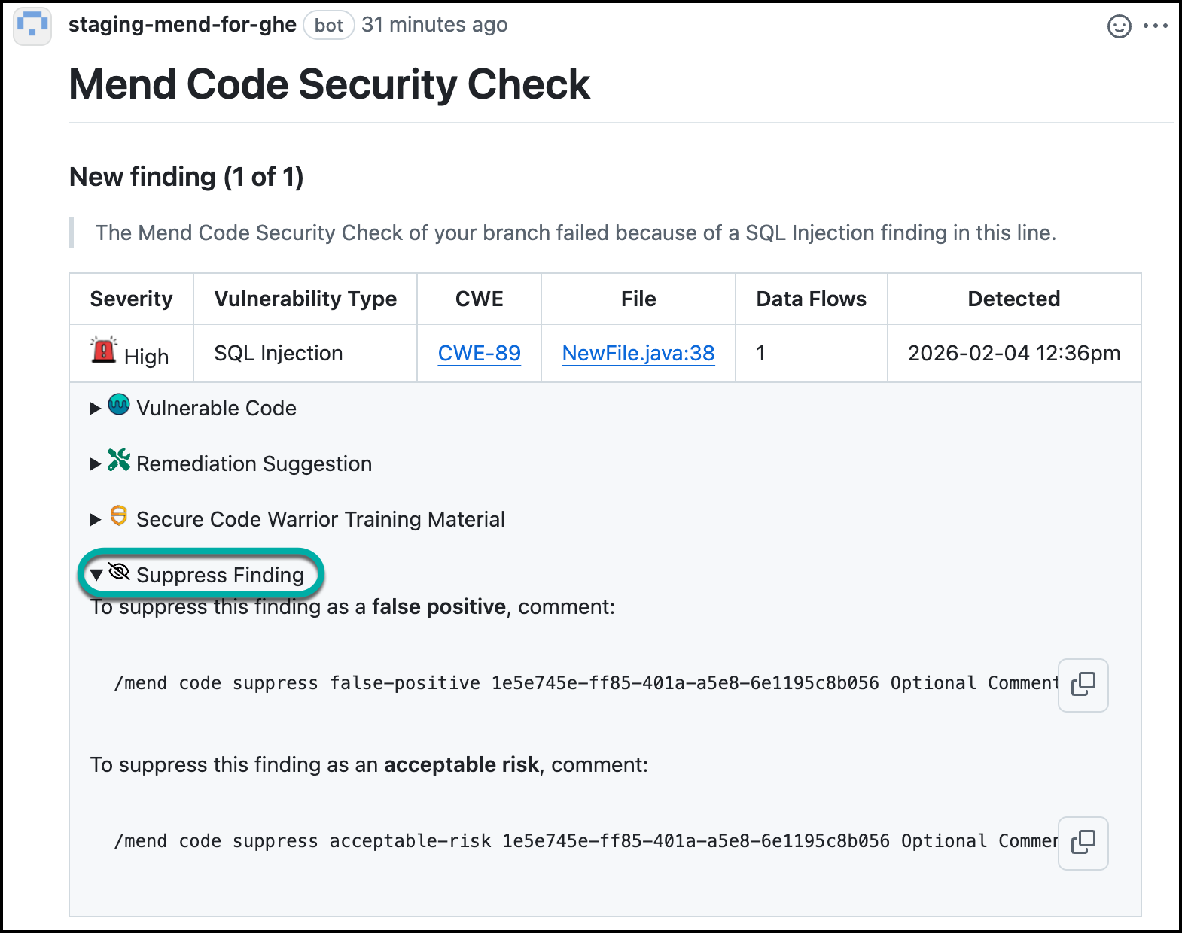Click the Vulnerability Type column header
The width and height of the screenshot is (1182, 933).
(306, 299)
